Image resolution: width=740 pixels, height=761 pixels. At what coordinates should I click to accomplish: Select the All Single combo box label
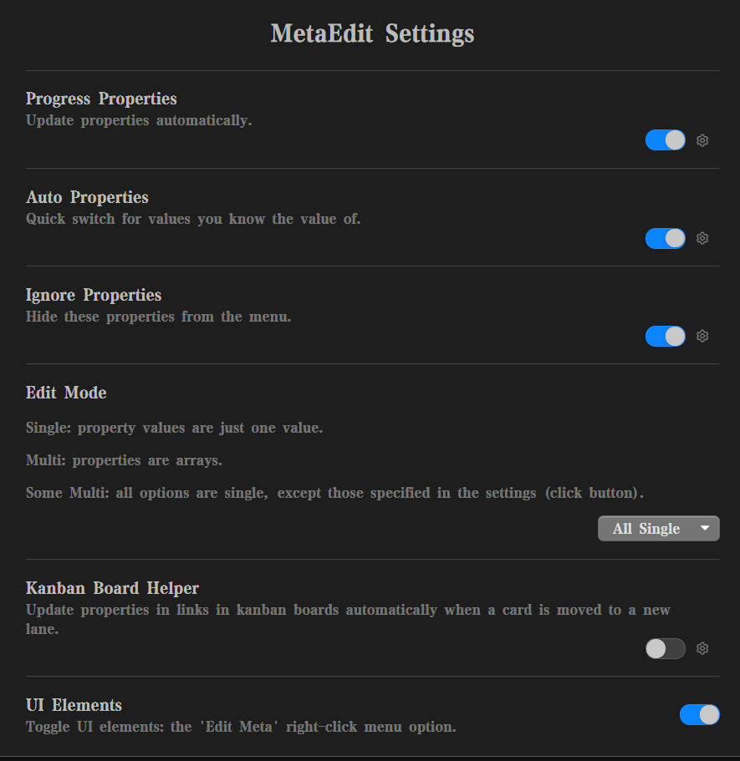point(646,528)
